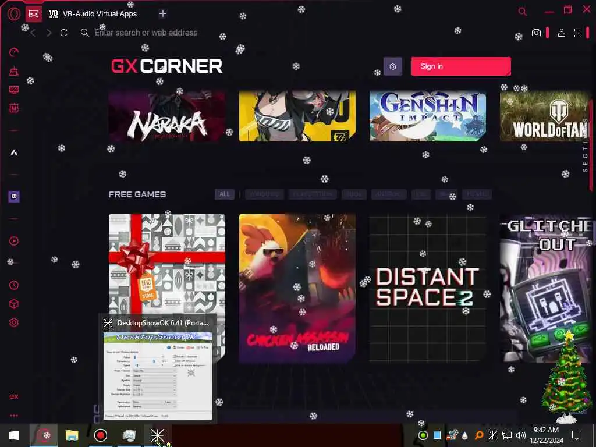Select the Windows free games filter
The image size is (596, 447).
pyautogui.click(x=264, y=194)
